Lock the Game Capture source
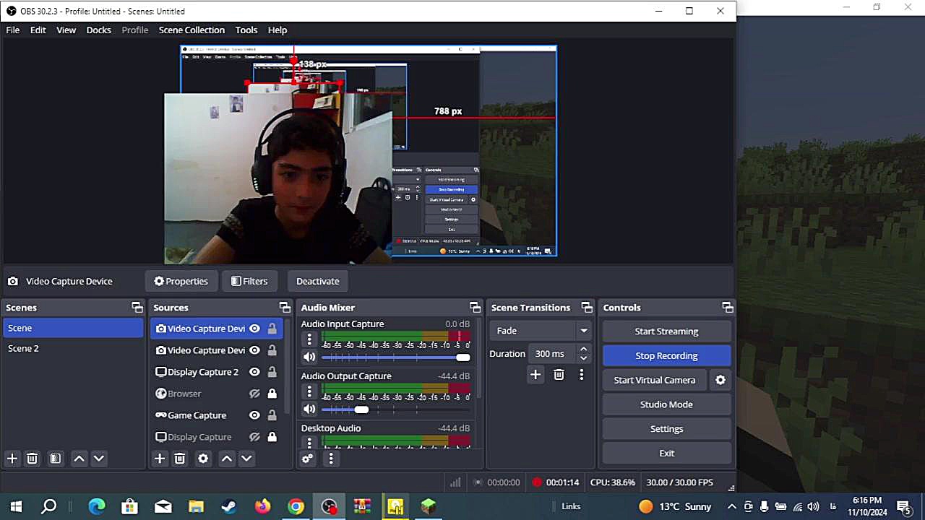Screen dimensions: 925x520 (272, 415)
